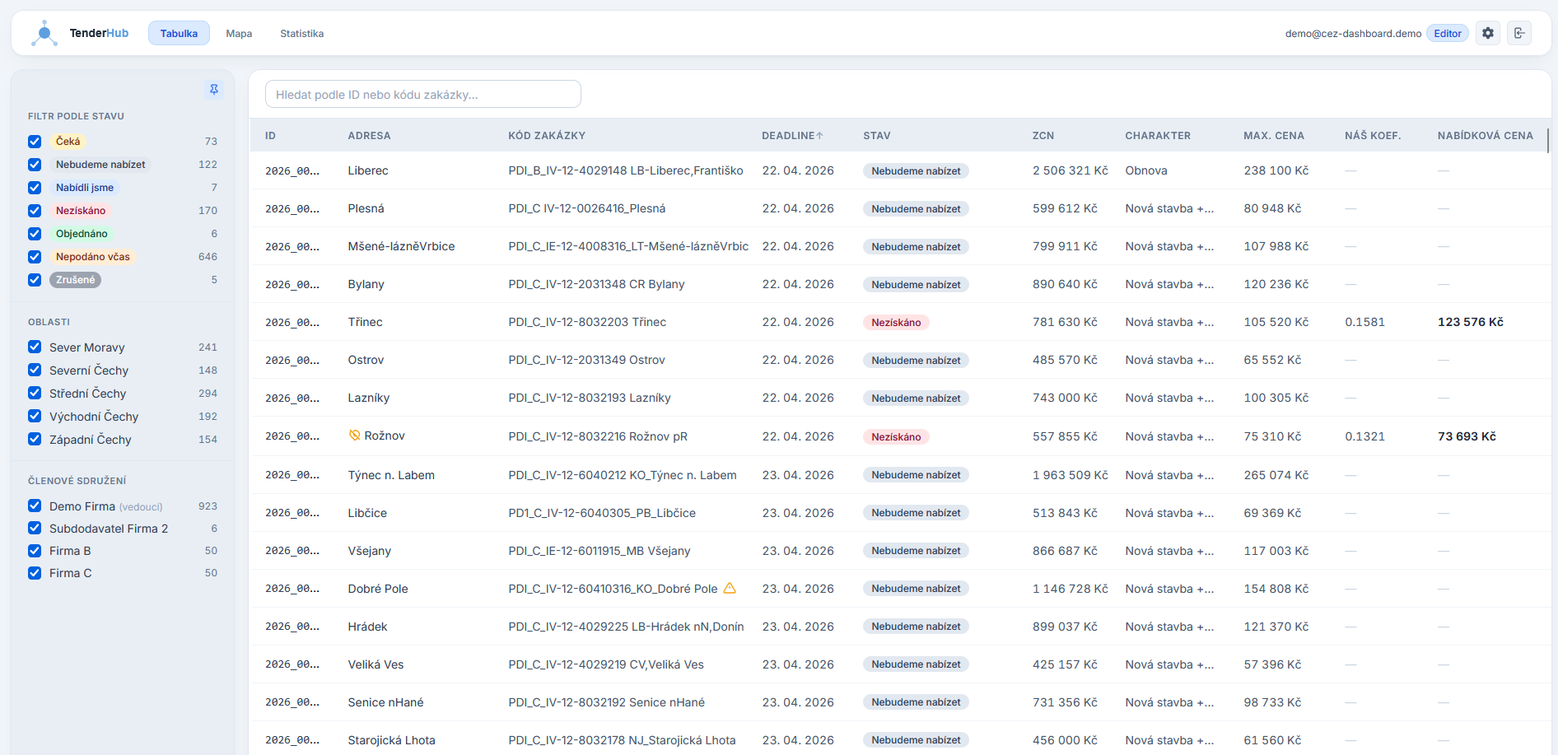
Task: Toggle Severní Čechy region checkbox
Action: pos(35,370)
